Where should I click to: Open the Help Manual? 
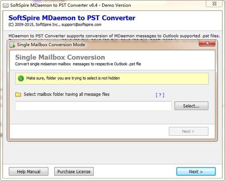click(x=28, y=172)
